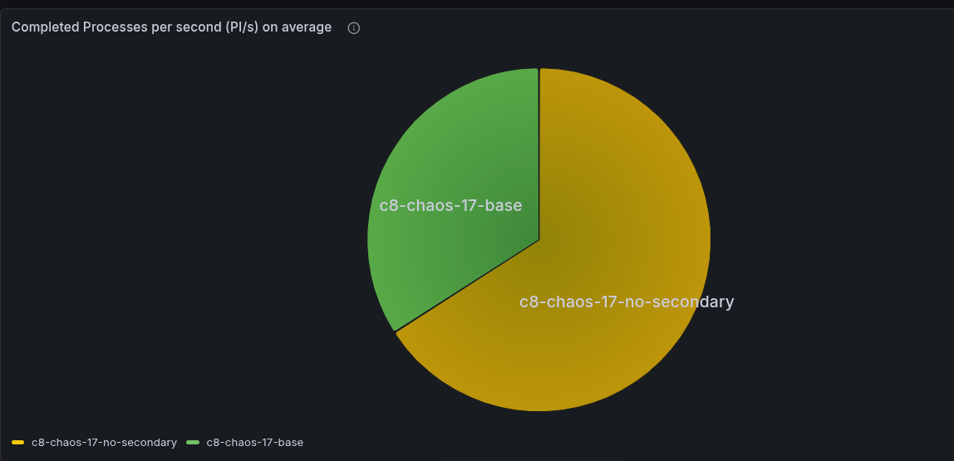Screen dimensions: 954x461
Task: Toggle c8-chaos-17-base series via legend label
Action: tap(254, 443)
